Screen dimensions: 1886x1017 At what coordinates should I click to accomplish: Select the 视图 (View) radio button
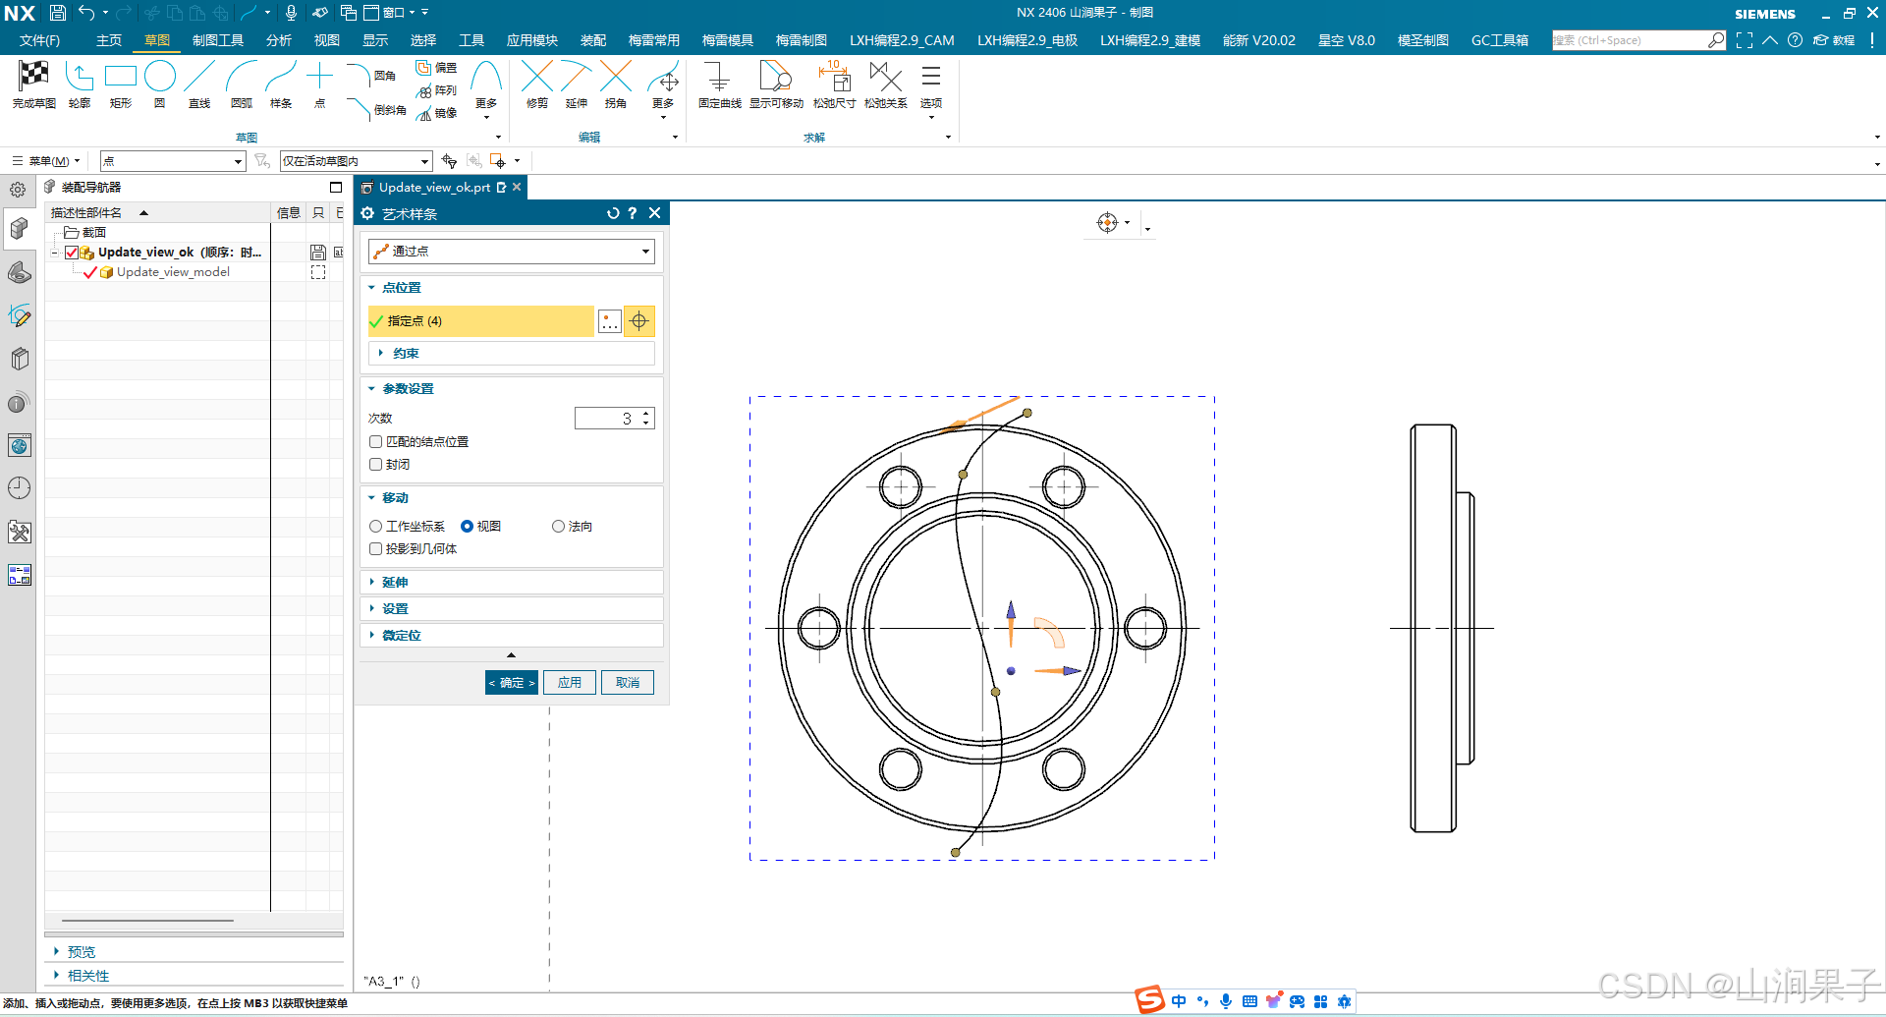467,527
